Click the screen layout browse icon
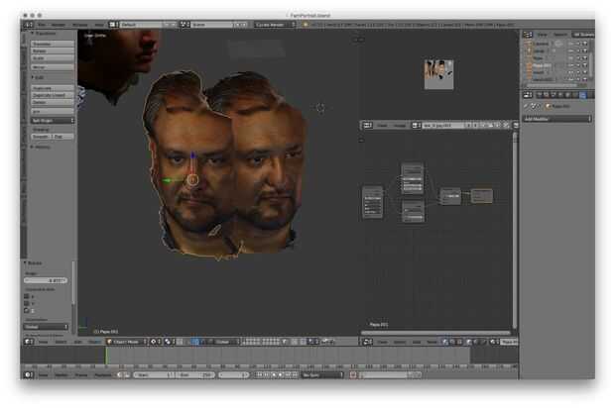 (113, 25)
